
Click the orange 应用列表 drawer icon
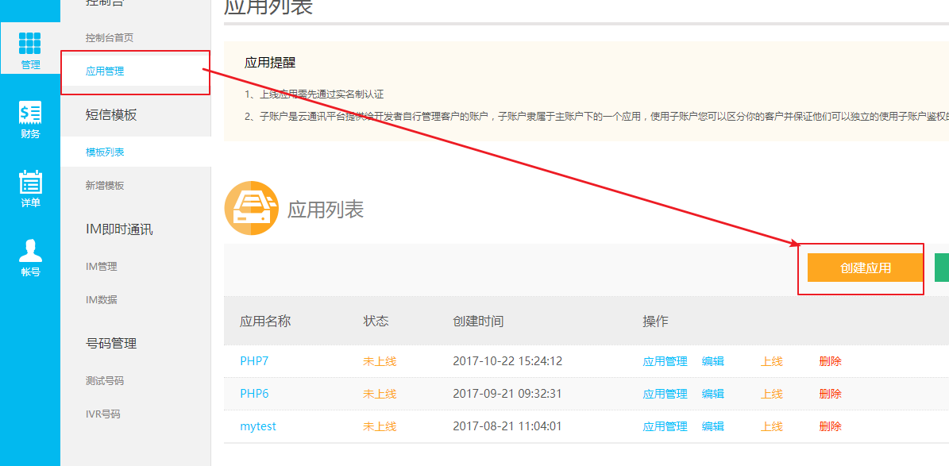[x=251, y=209]
